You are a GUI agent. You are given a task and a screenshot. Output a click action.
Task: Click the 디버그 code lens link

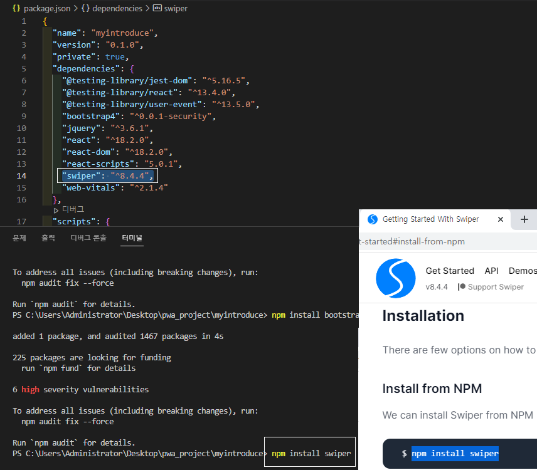[73, 209]
